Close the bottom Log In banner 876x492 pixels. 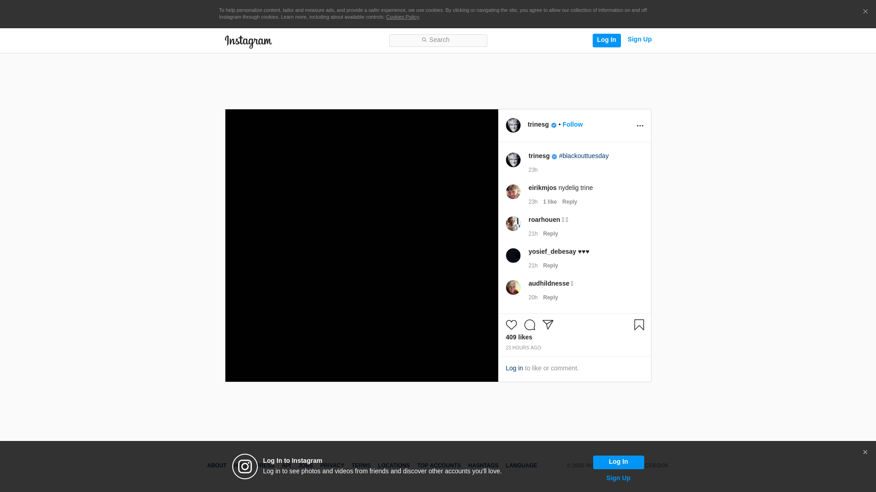click(x=865, y=452)
